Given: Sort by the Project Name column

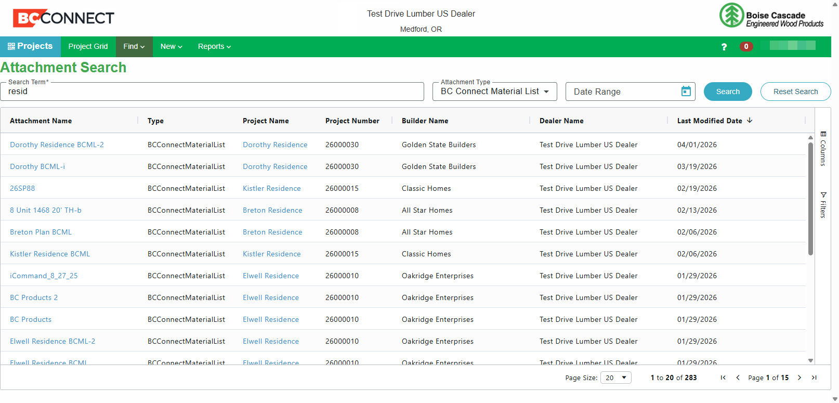Looking at the screenshot, I should click(x=266, y=121).
